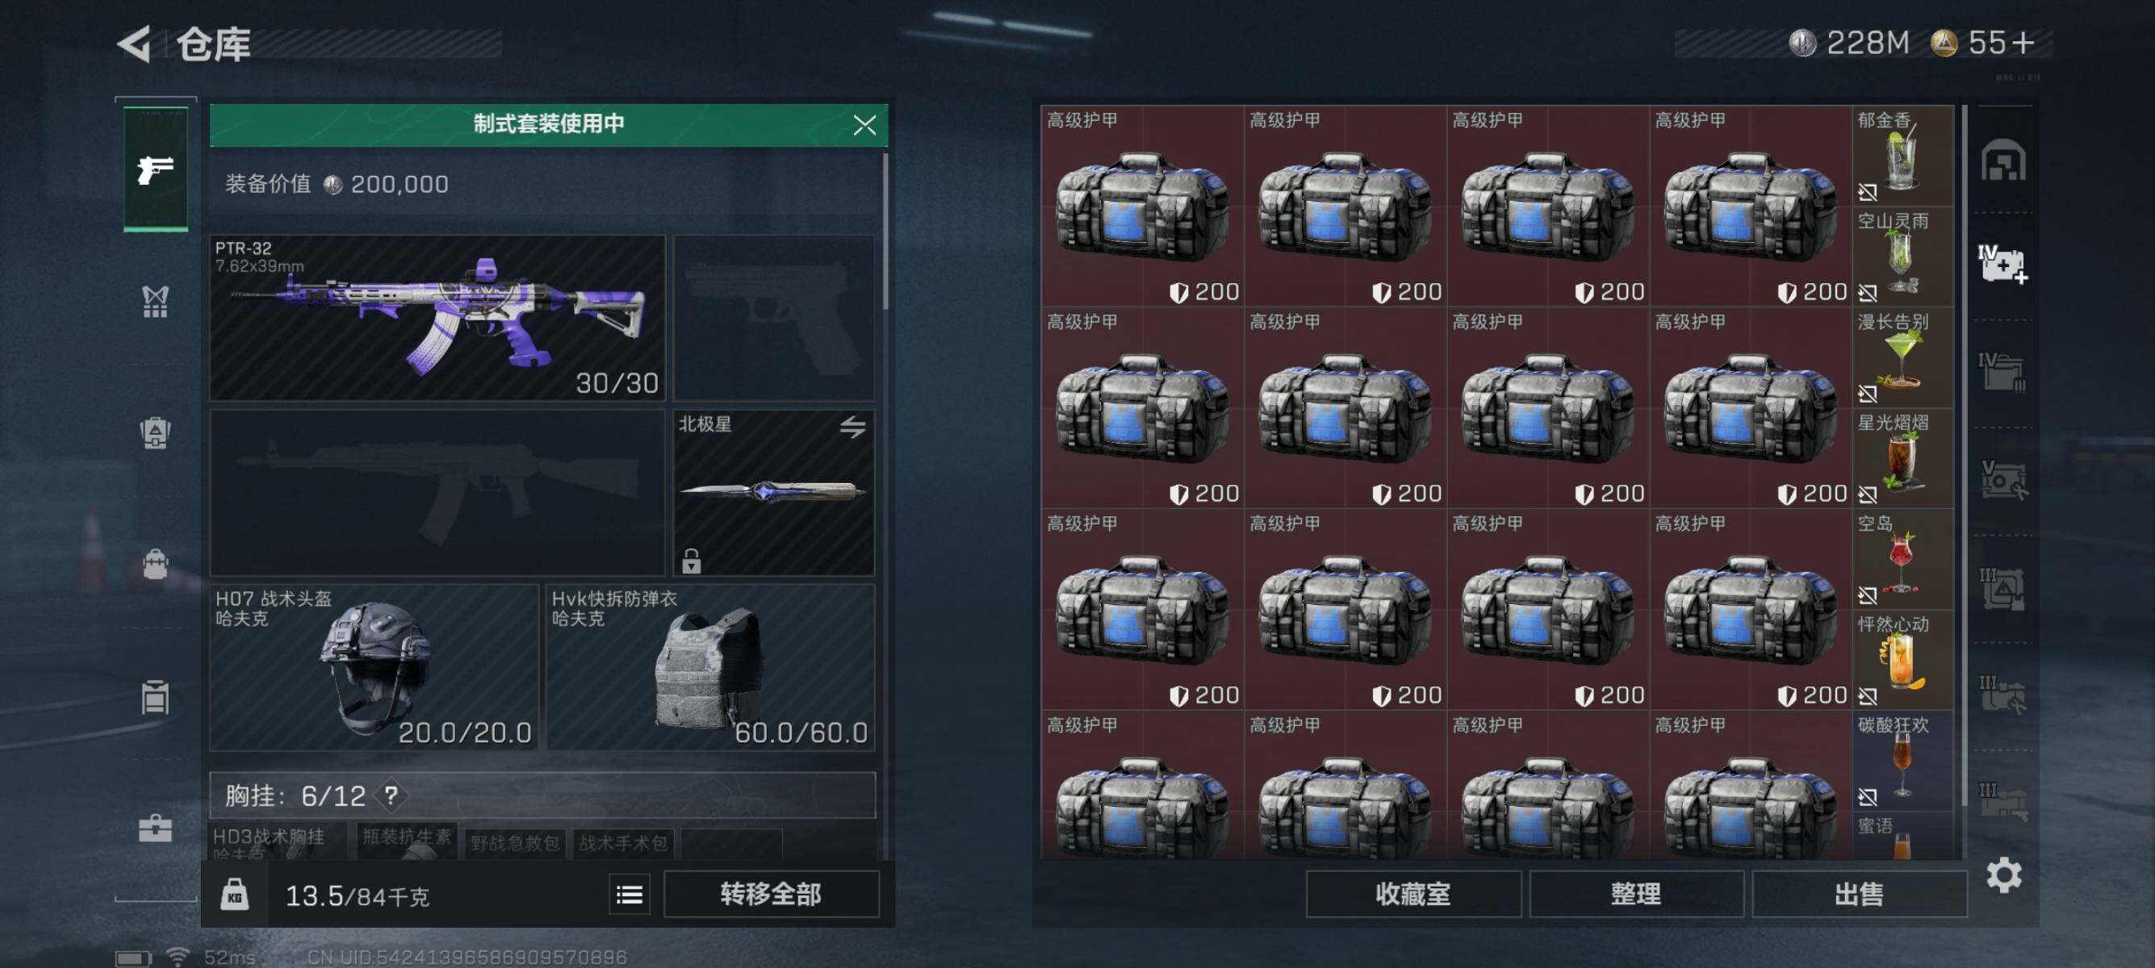Open the stash home icon on right sidebar

pos(2002,160)
